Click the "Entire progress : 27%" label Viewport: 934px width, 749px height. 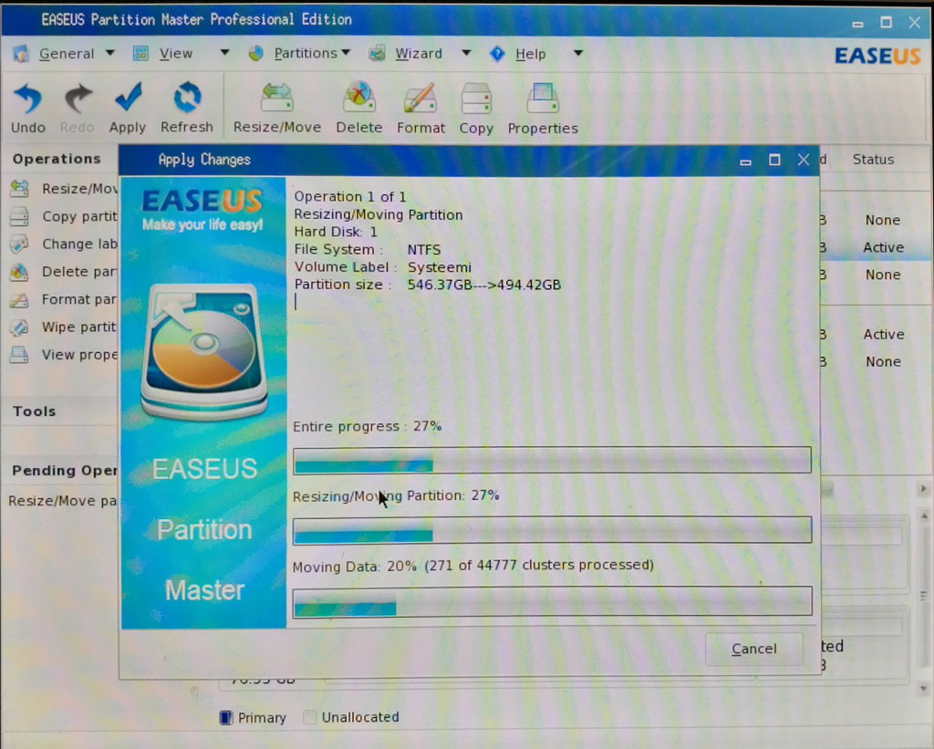[368, 426]
